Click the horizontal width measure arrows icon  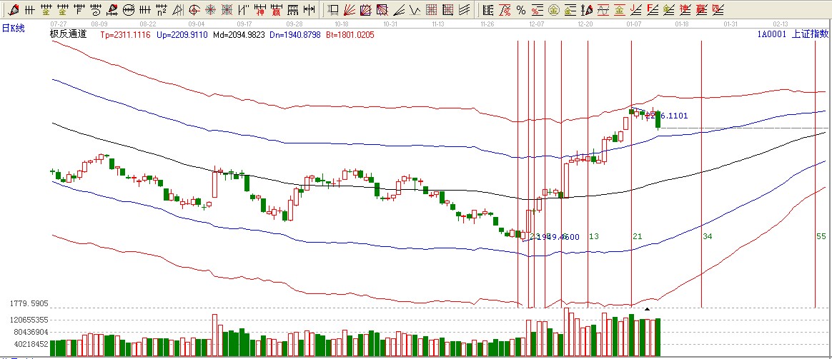(x=308, y=10)
